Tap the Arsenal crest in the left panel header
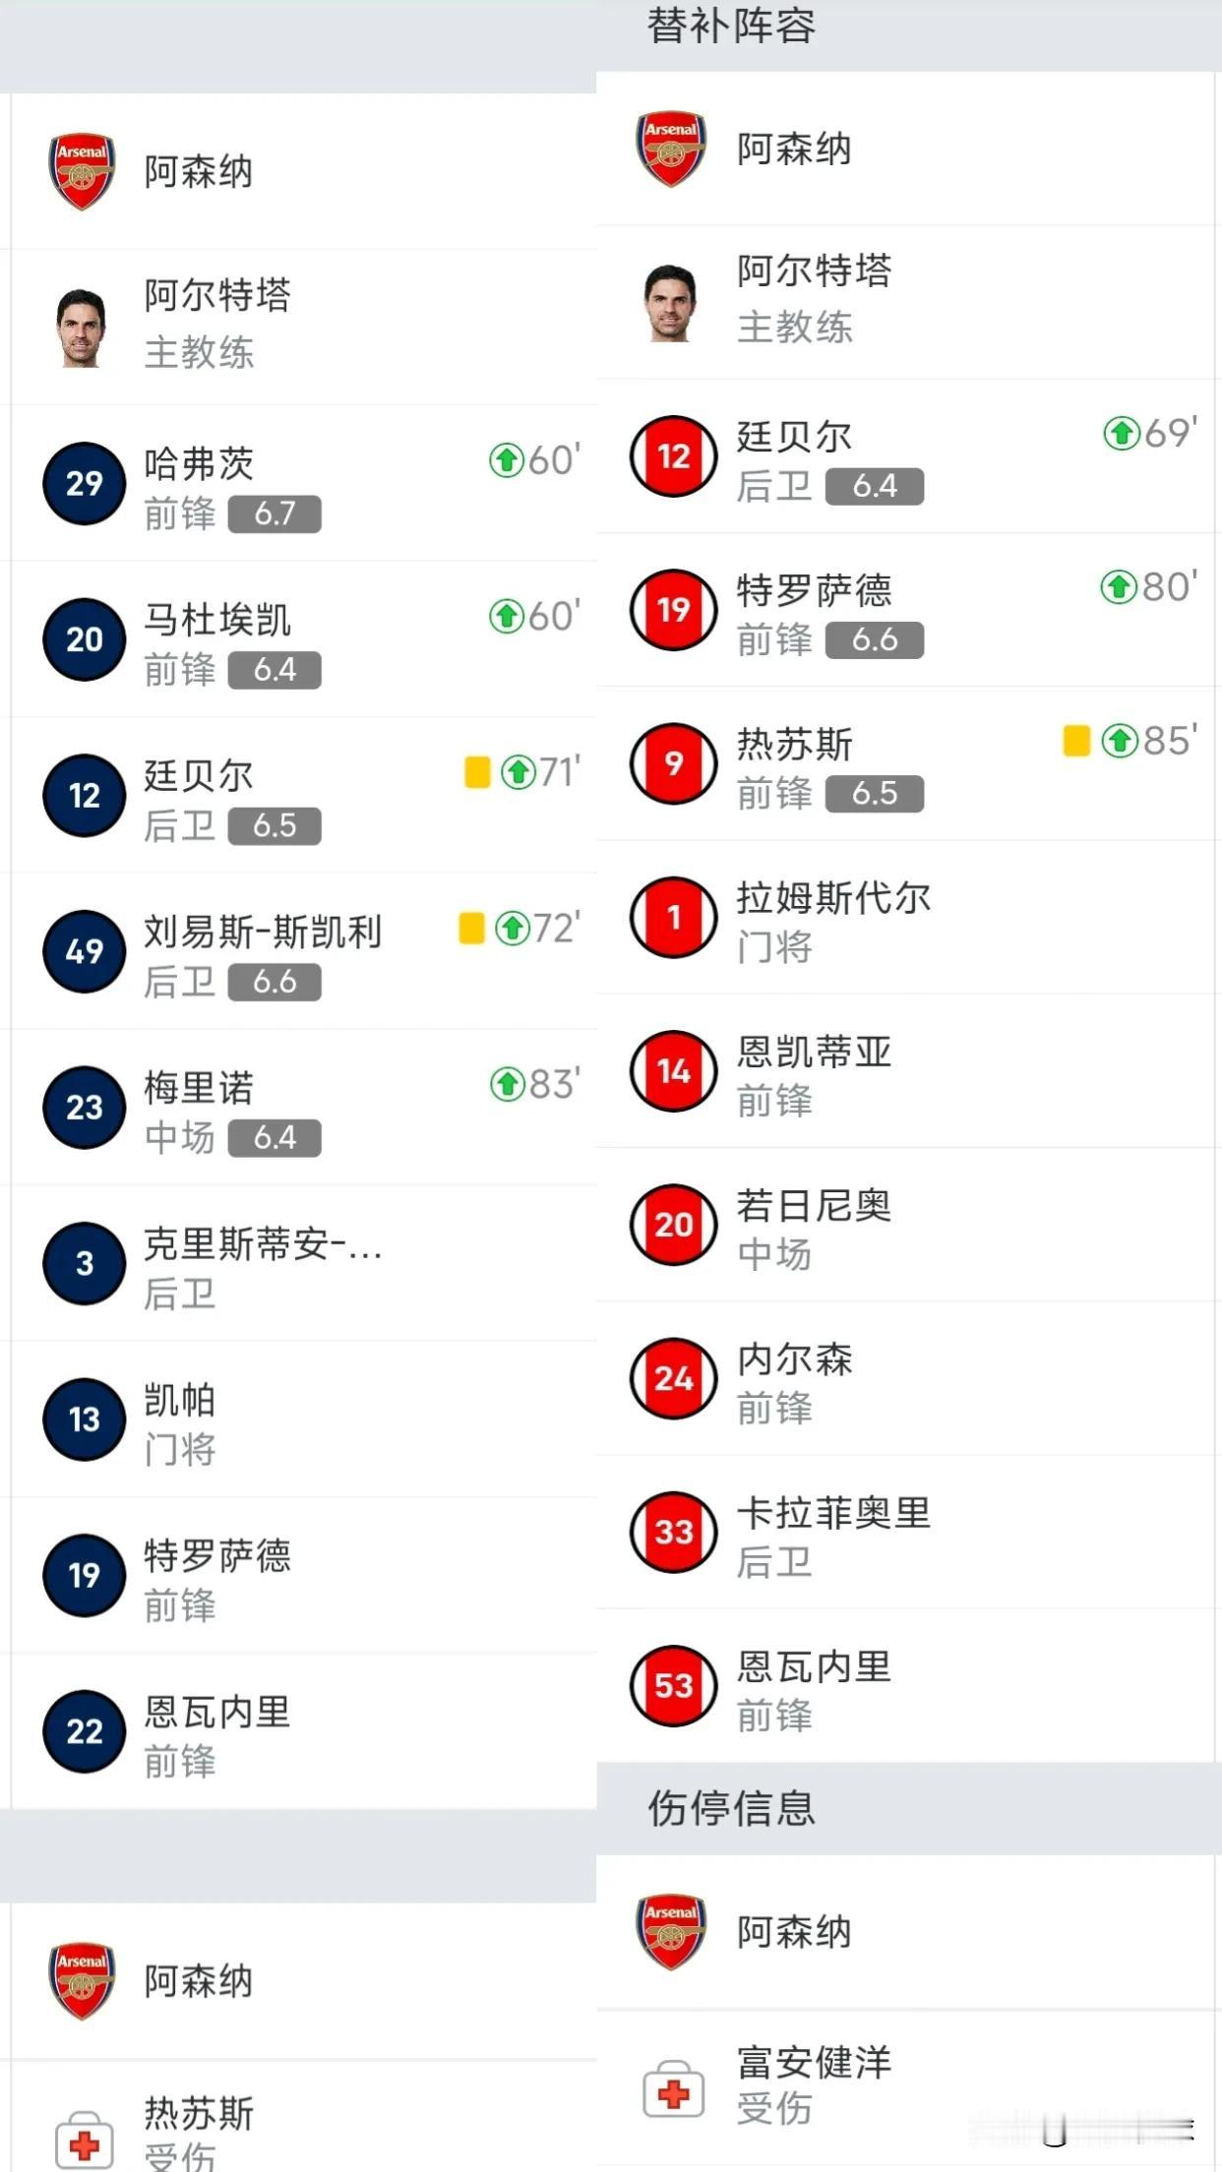Viewport: 1222px width, 2172px height. click(82, 171)
